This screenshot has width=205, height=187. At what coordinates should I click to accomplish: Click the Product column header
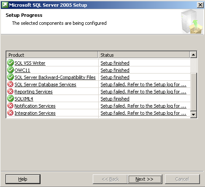[x=52, y=55]
